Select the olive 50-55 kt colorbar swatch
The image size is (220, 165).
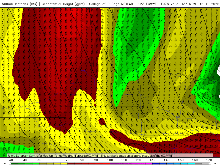click(43, 164)
